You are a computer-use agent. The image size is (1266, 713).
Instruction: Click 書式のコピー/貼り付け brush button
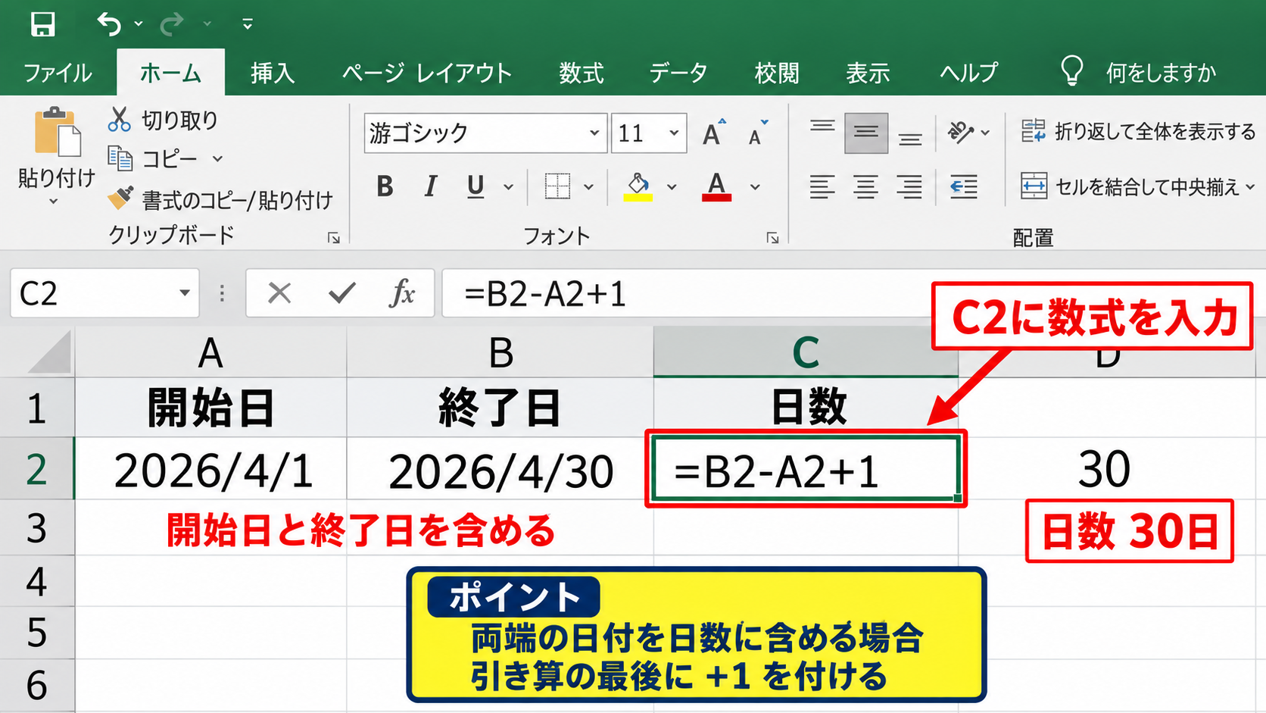click(220, 200)
